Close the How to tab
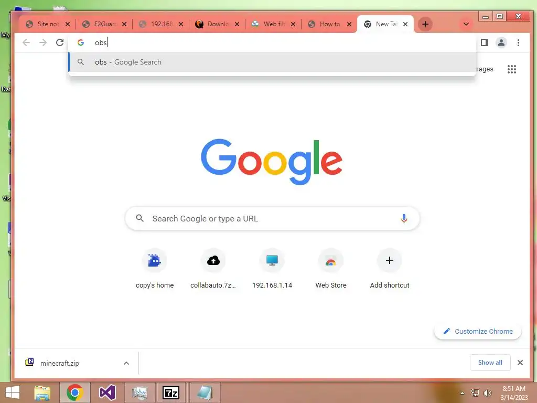537x403 pixels. (x=349, y=24)
